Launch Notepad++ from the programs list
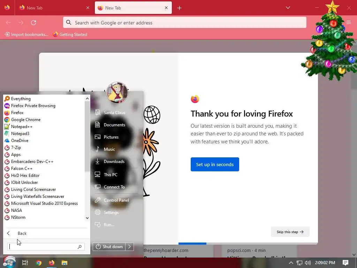 (44, 127)
